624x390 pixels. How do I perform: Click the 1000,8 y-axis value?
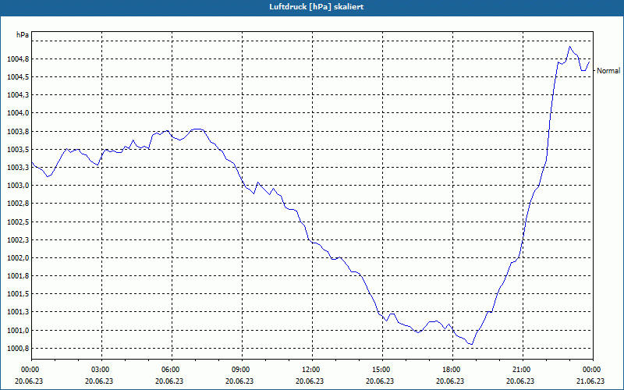18,349
